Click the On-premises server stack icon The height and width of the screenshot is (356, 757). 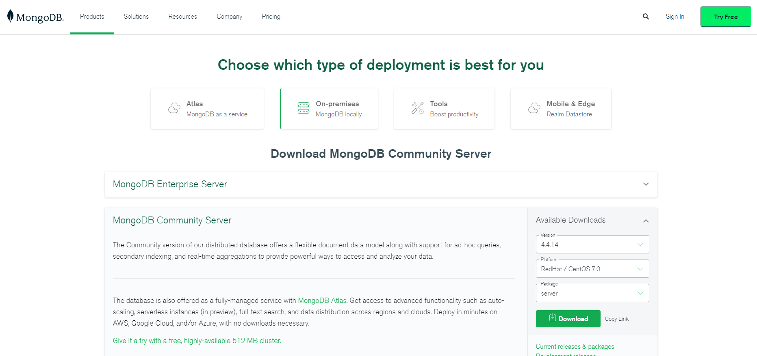[304, 108]
